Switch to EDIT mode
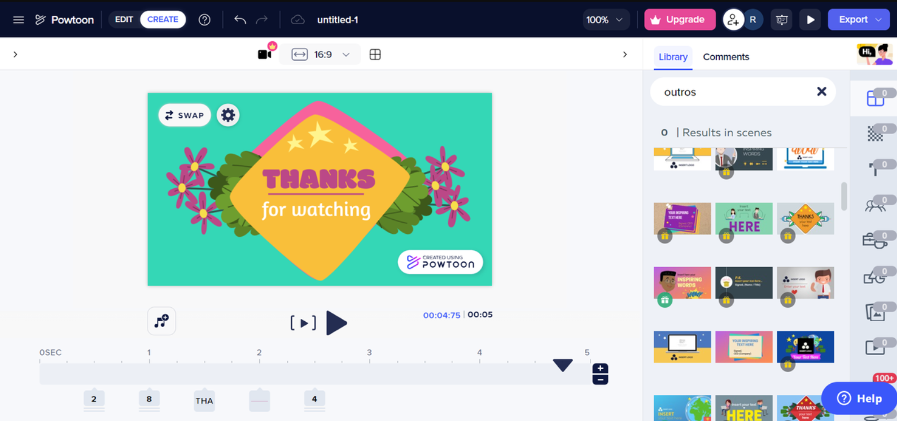This screenshot has height=421, width=897. pos(124,20)
